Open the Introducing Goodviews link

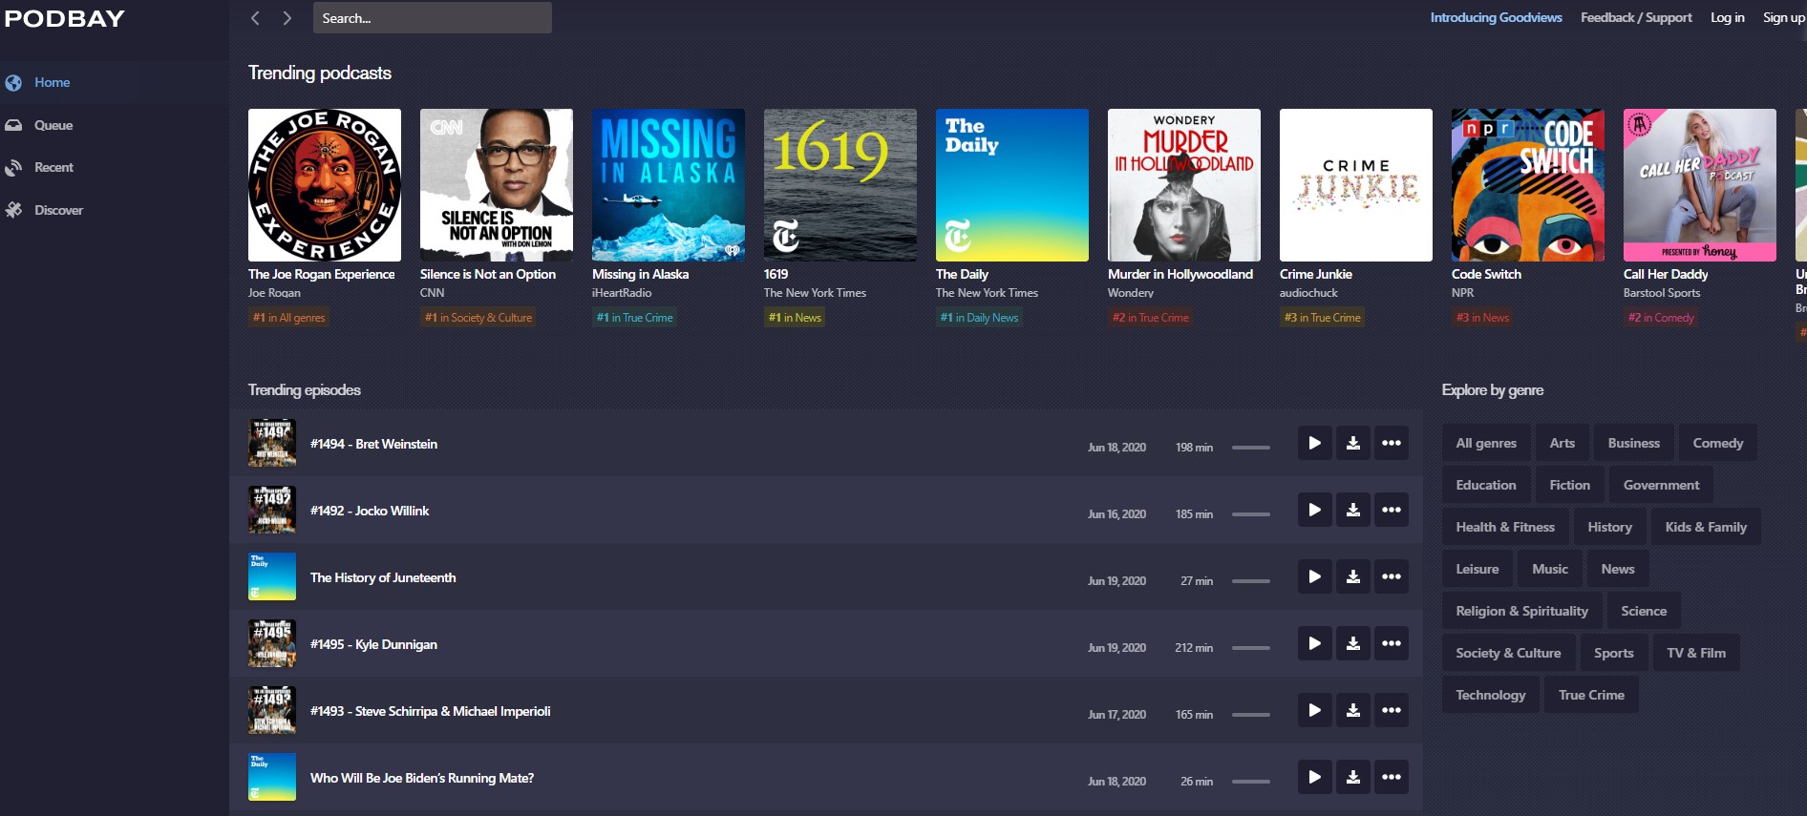click(x=1496, y=17)
